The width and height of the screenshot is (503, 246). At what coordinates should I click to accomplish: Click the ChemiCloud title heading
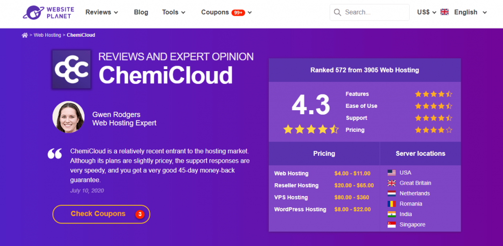166,75
